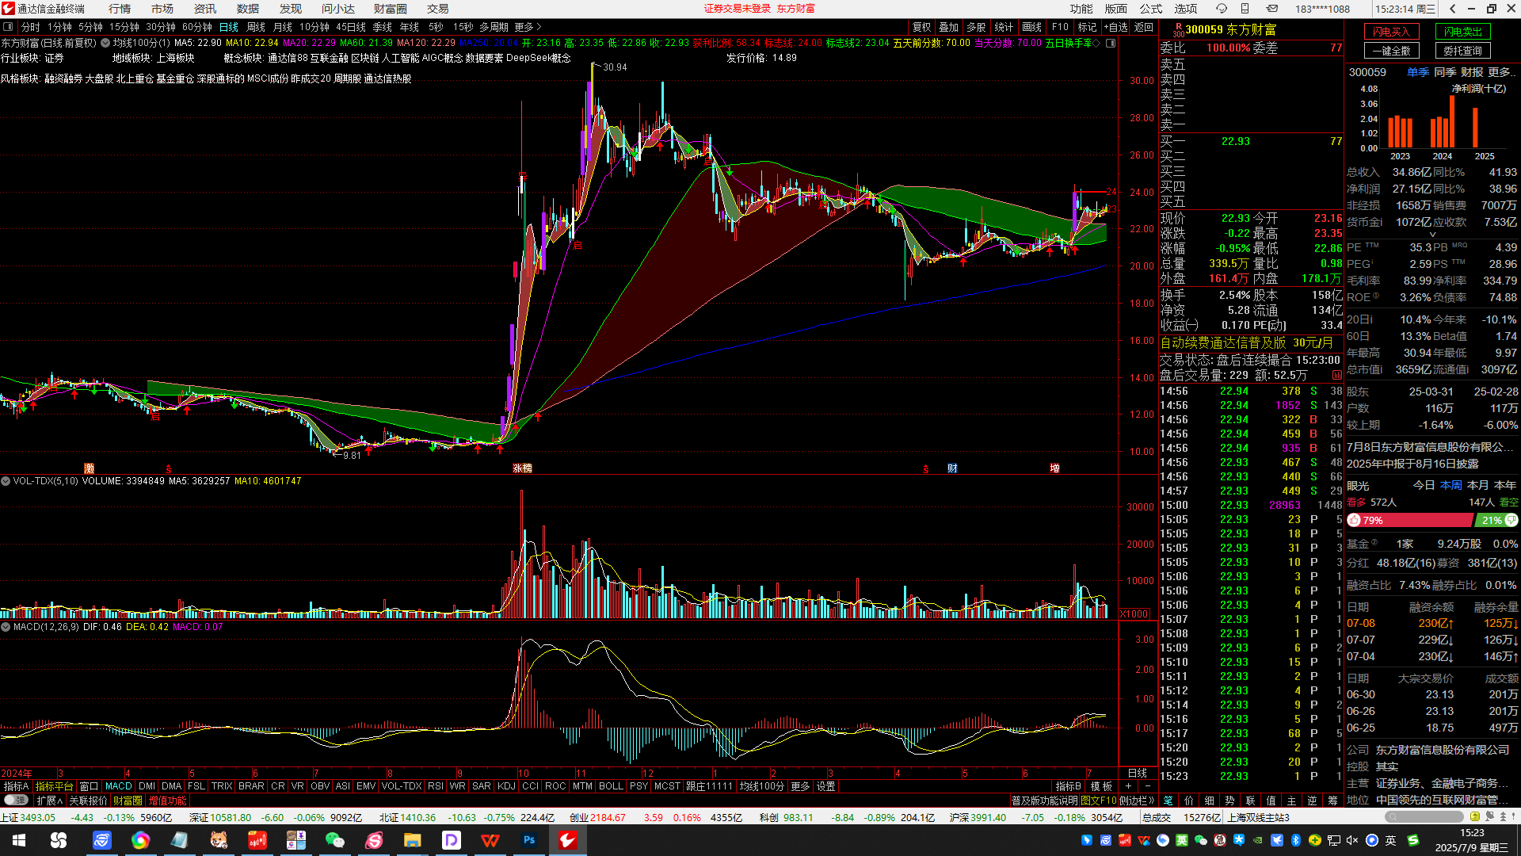
Task: Open File Explorer from the taskbar
Action: pos(413,840)
